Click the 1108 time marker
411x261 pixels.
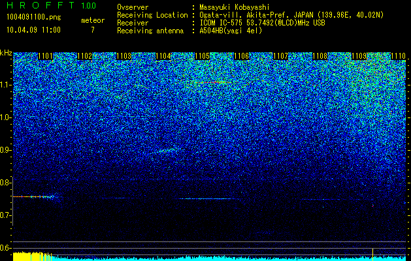coord(320,56)
